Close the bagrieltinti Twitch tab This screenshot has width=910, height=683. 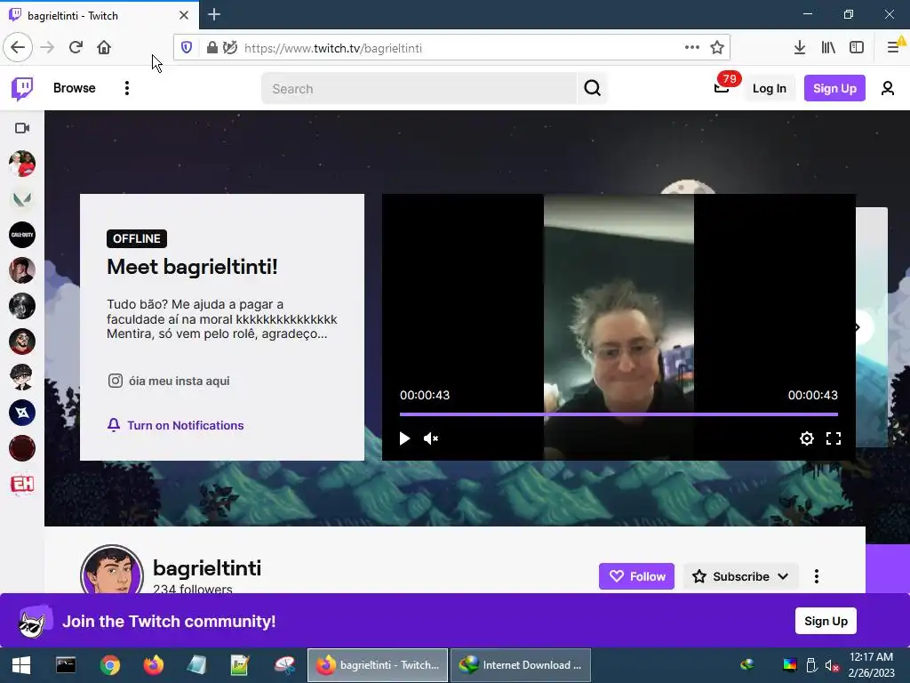tap(183, 15)
